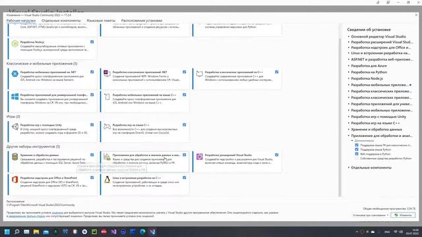Click the workloads list vertical scrollbar

[340, 117]
